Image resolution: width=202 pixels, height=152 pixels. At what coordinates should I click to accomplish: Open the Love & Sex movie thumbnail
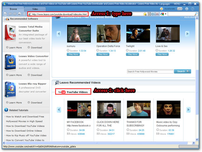168,34
